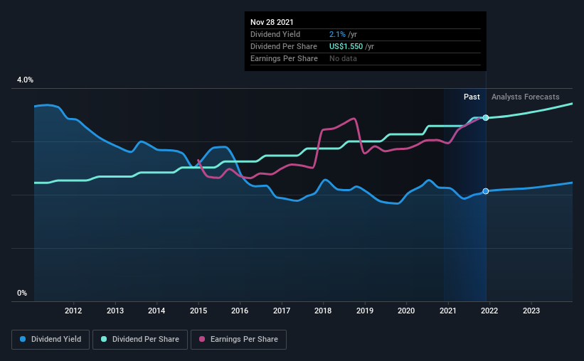Image resolution: width=584 pixels, height=361 pixels.
Task: Click the 2015 x-axis year label
Action: 198,311
